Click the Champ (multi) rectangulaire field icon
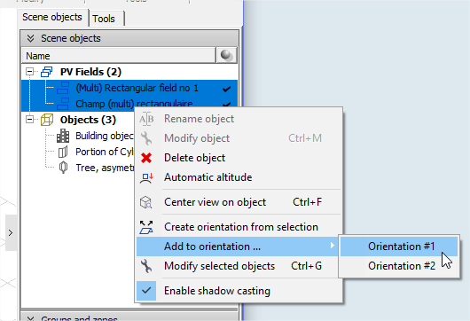Viewport: 470px width, 321px height. (x=63, y=104)
